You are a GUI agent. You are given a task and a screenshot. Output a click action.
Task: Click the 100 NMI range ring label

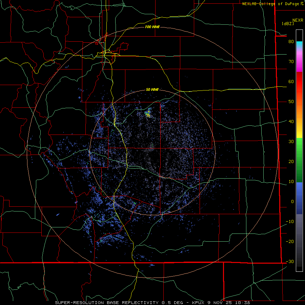click(x=152, y=27)
